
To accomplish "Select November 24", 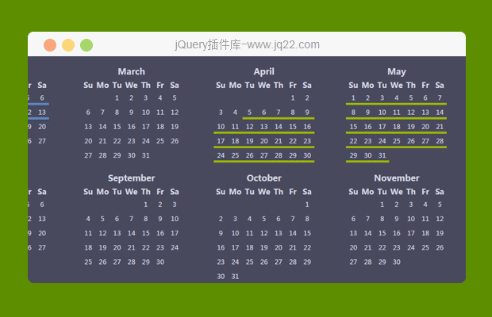I will click(x=411, y=248).
